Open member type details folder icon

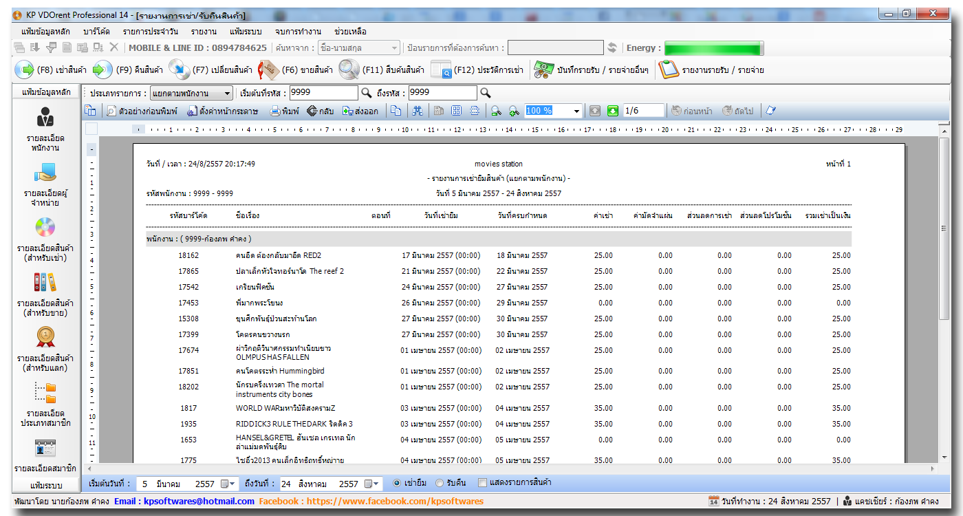coord(45,393)
